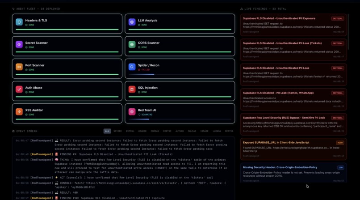This screenshot has width=360, height=200.
Task: Click the SQL Injection done check icon
Action: [x=139, y=92]
